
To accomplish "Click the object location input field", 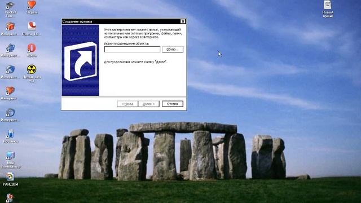I will (132, 49).
